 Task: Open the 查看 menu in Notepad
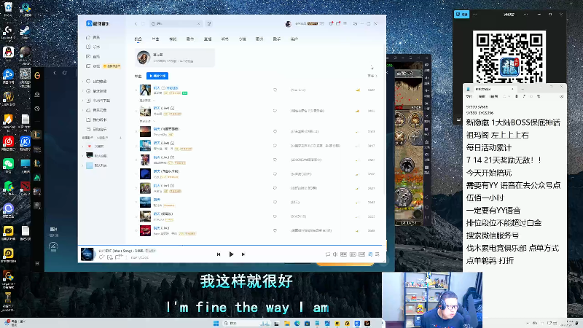pos(494,96)
